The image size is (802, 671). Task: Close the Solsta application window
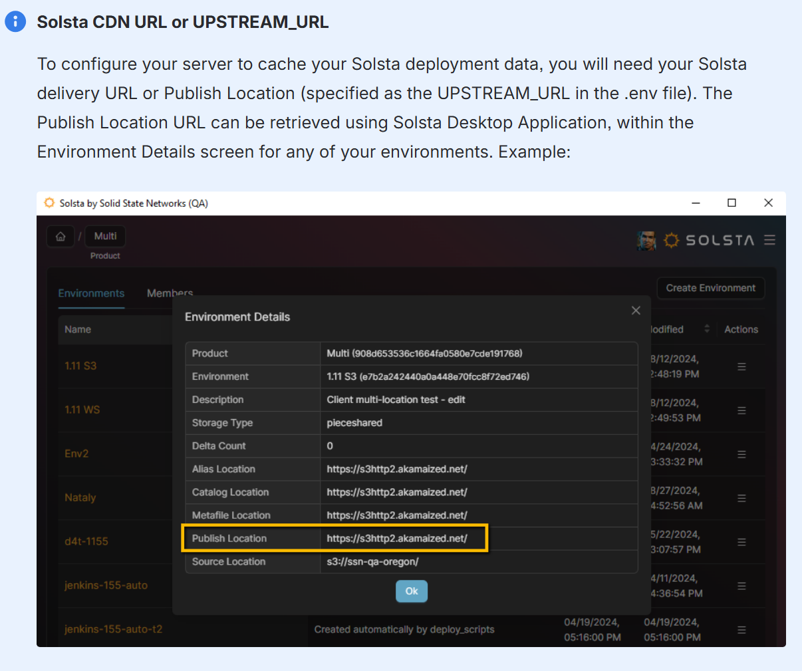(768, 203)
